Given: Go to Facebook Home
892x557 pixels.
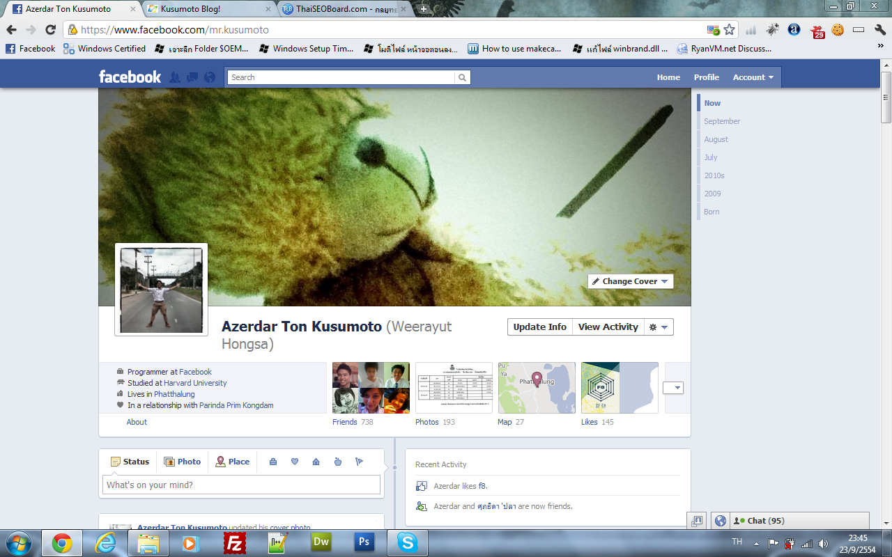Looking at the screenshot, I should point(668,77).
